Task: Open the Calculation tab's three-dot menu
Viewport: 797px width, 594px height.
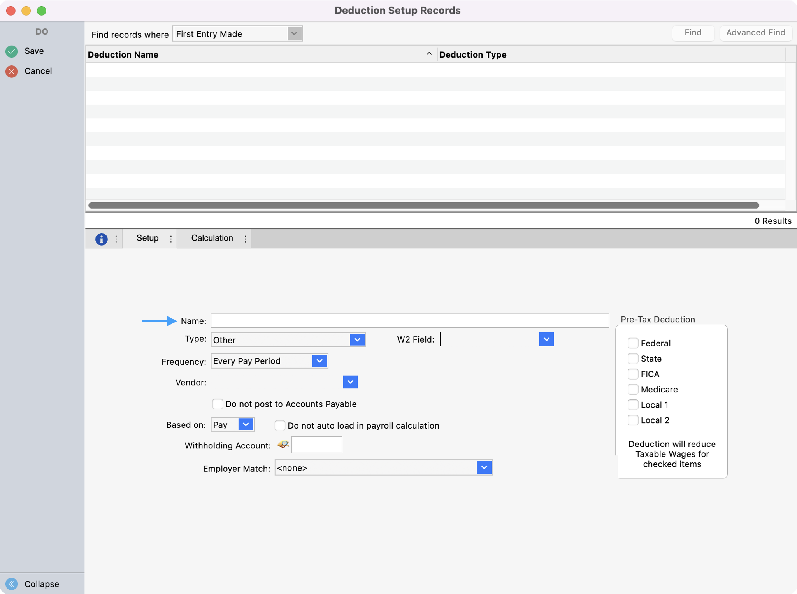Action: tap(246, 239)
